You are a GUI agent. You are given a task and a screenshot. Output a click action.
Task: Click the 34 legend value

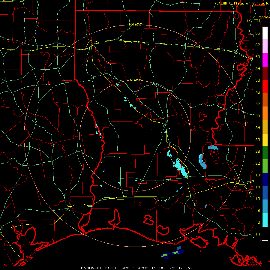[x=258, y=128]
